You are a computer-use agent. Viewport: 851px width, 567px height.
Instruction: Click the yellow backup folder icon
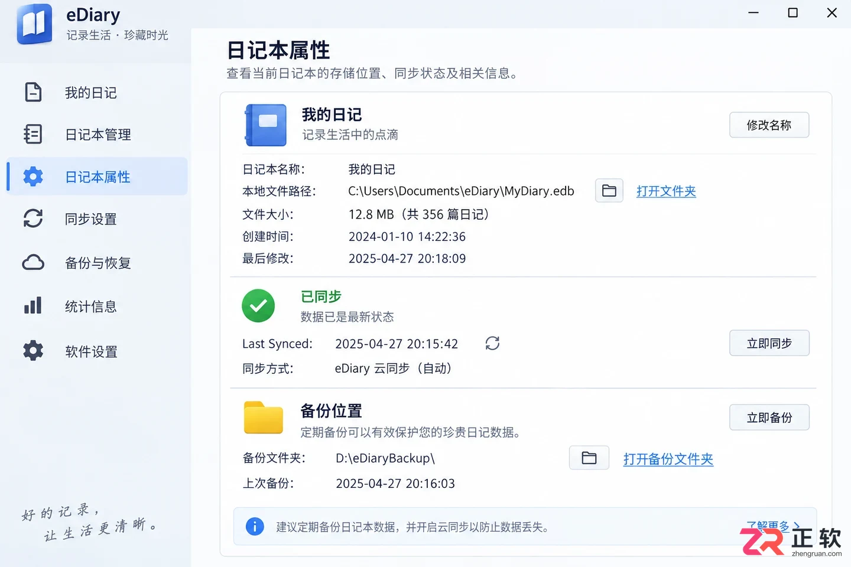pos(264,418)
